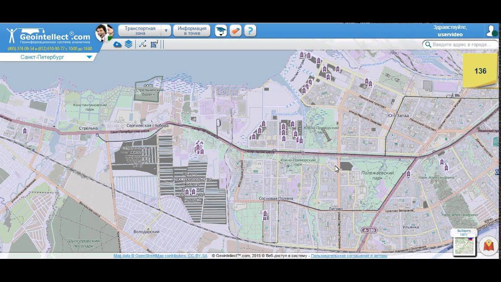Click the Стрельна label on map
The width and height of the screenshot is (501, 282).
click(88, 128)
